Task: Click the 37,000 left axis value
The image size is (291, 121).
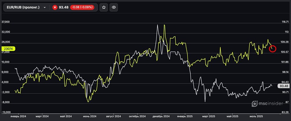Action: pos(6,22)
